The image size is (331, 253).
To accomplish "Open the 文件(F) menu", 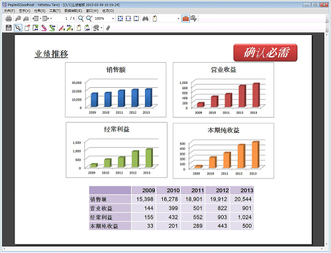I will tap(9, 11).
